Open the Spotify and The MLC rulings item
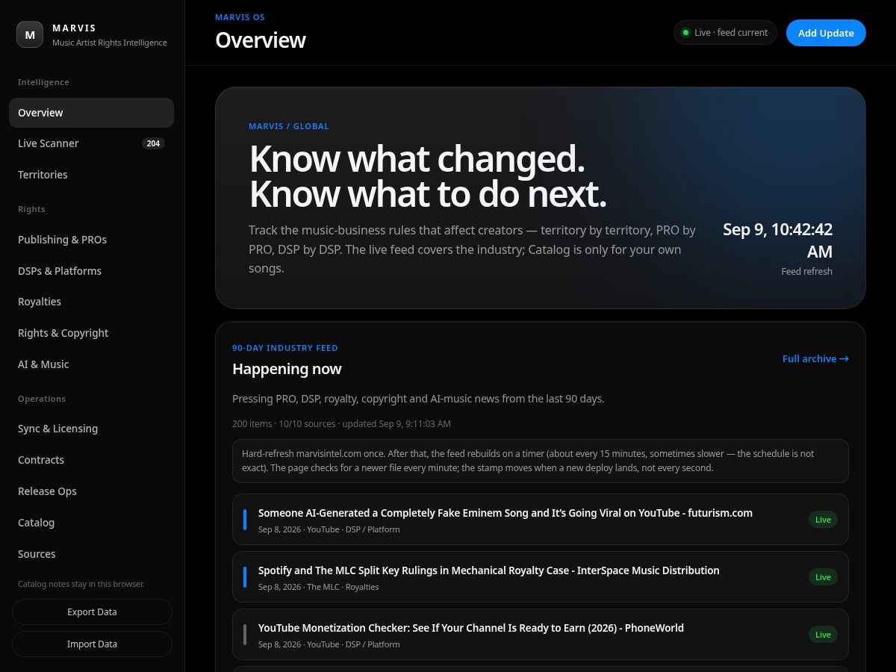 541,577
